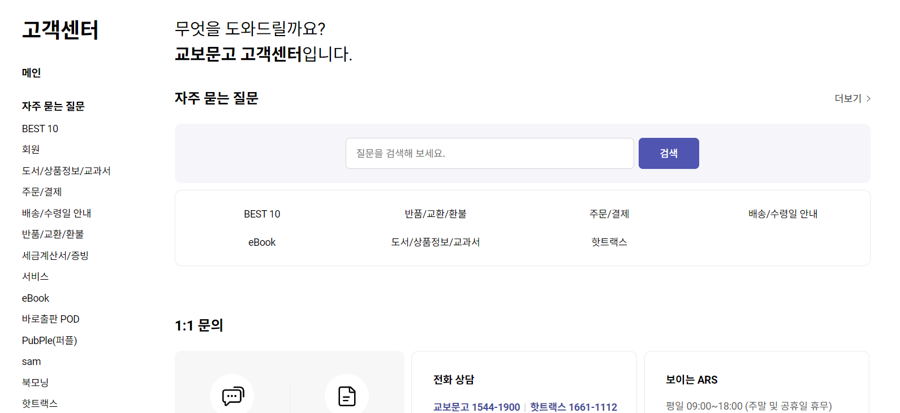The width and height of the screenshot is (900, 413).
Task: Select BEST 10 in the sidebar
Action: click(x=40, y=129)
